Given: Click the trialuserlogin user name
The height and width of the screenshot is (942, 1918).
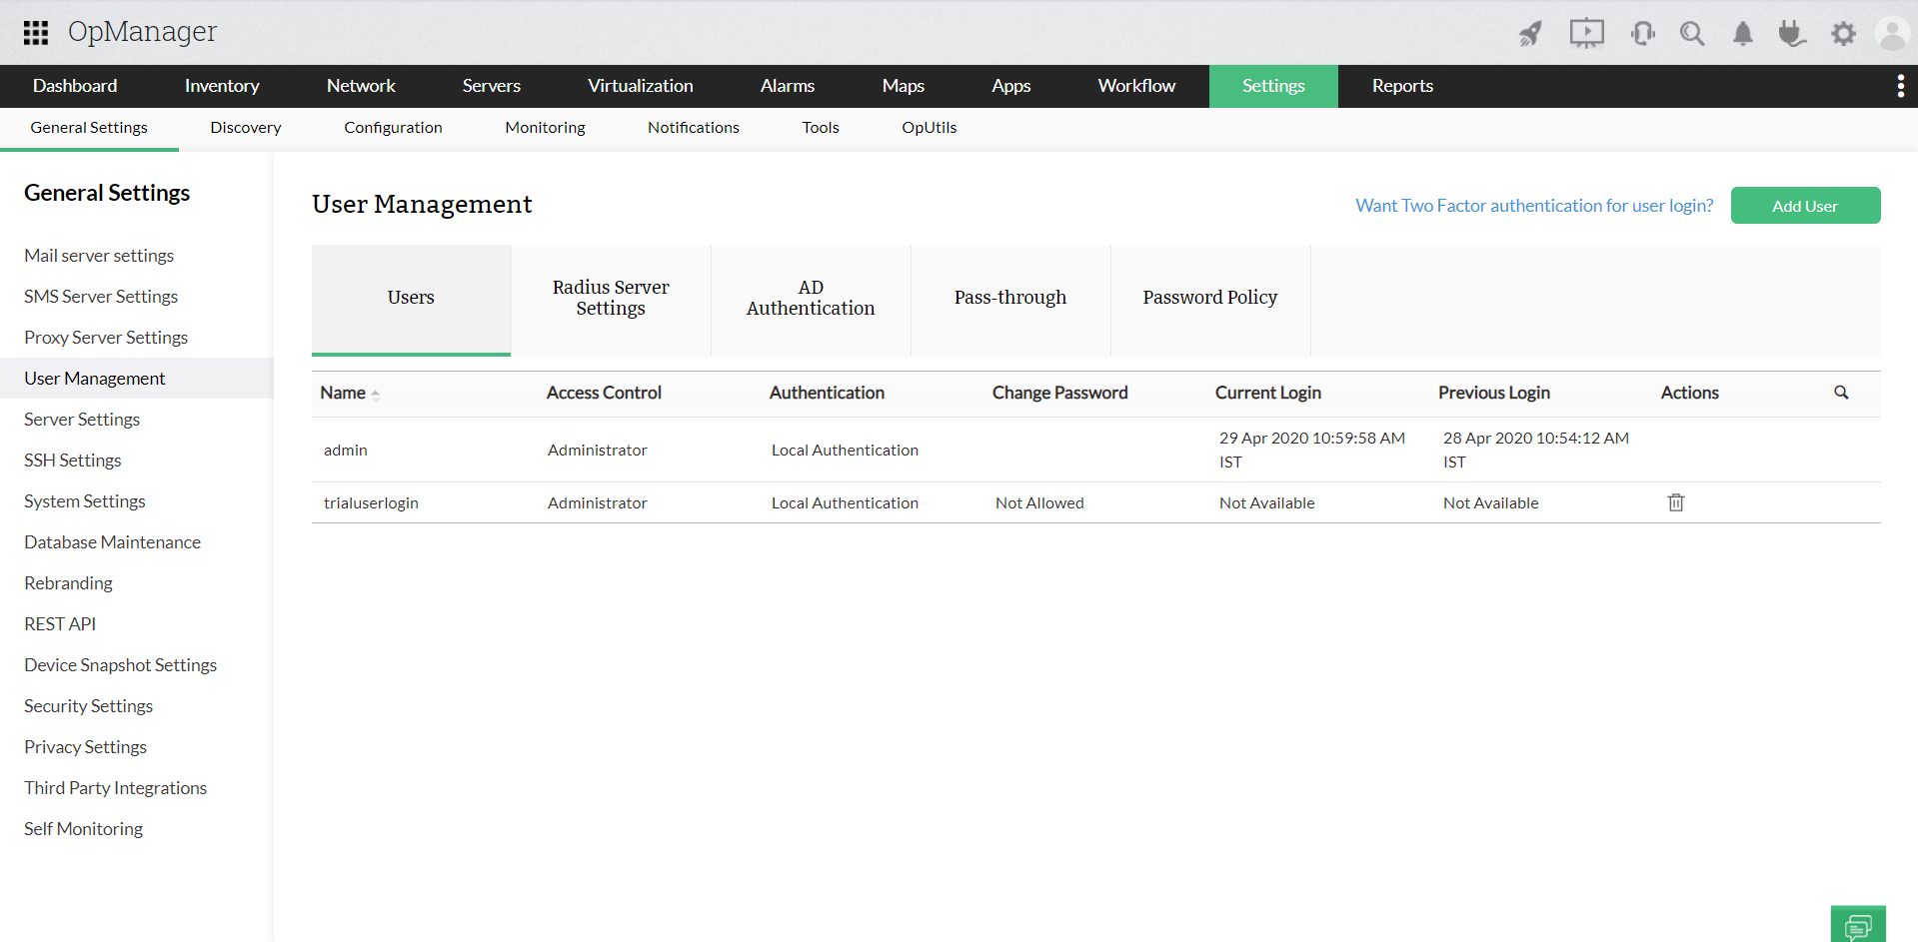Looking at the screenshot, I should coord(371,503).
